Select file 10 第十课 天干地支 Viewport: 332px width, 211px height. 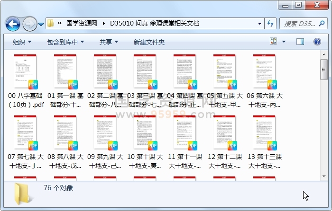[x=145, y=142]
